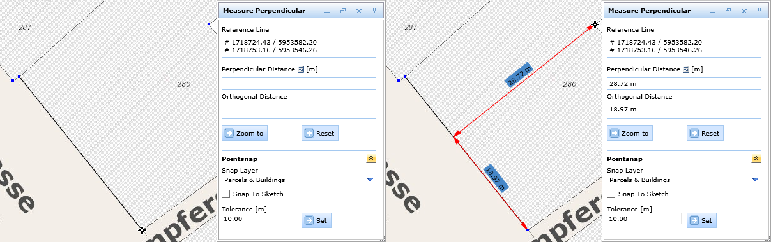Click Reset in the panel with empty distance fields
This screenshot has width=771, height=242.
(319, 133)
